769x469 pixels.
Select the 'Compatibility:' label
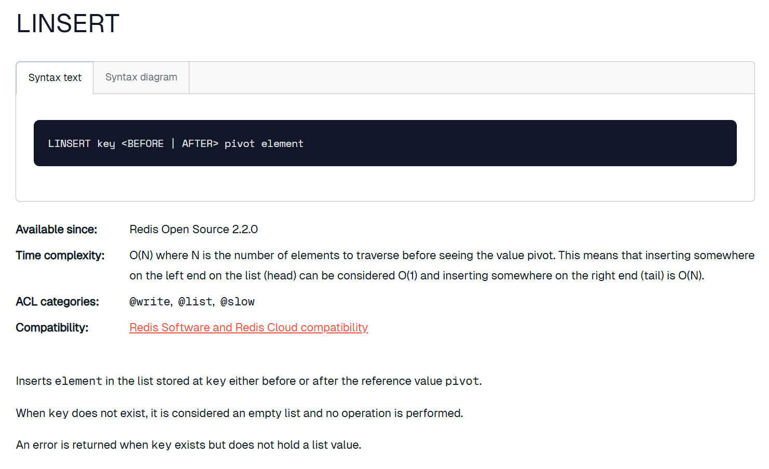point(52,328)
